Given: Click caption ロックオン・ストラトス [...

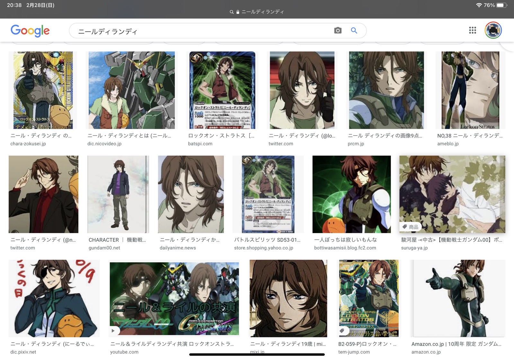Looking at the screenshot, I should [x=221, y=136].
